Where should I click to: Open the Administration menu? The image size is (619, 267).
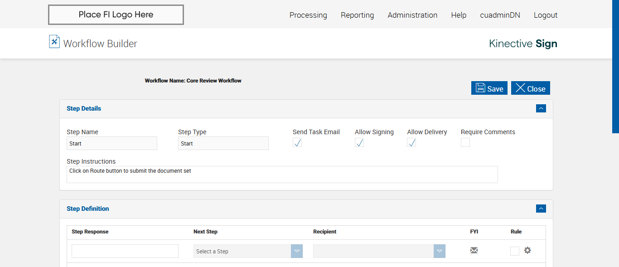[412, 15]
